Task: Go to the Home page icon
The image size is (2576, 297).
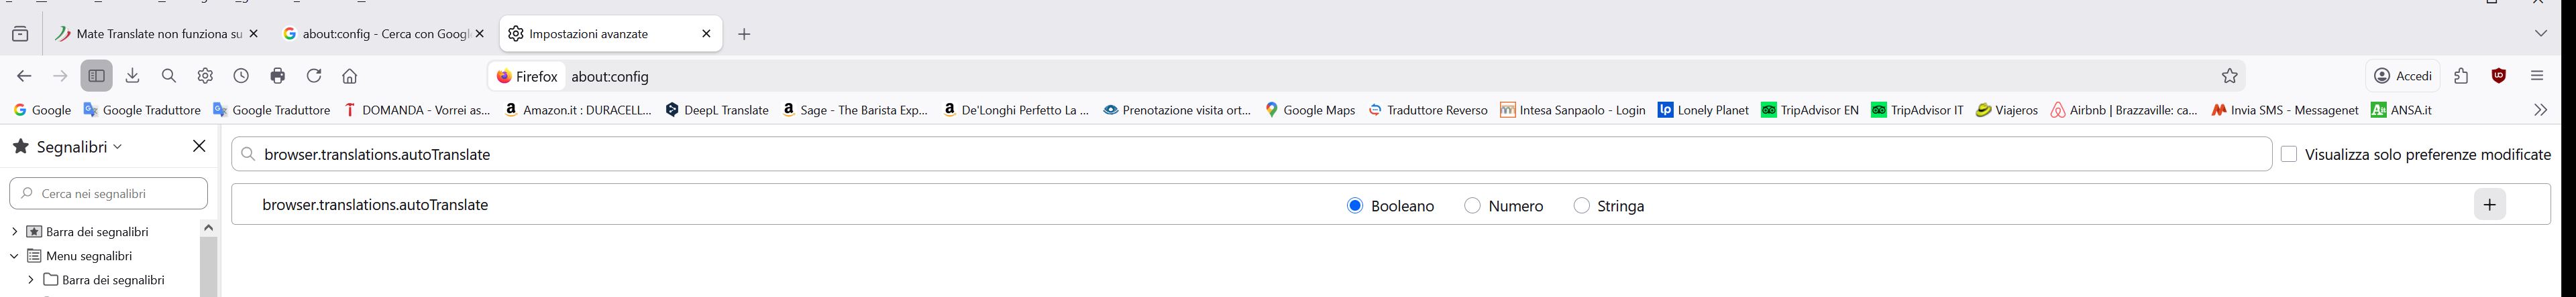Action: [350, 76]
